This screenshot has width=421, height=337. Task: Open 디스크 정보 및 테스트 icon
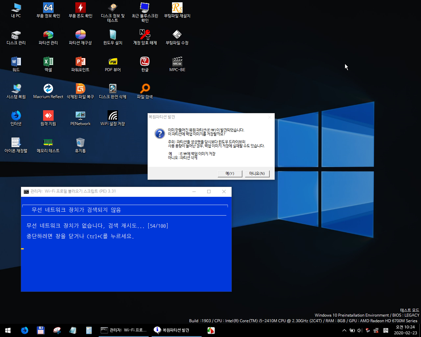(113, 13)
